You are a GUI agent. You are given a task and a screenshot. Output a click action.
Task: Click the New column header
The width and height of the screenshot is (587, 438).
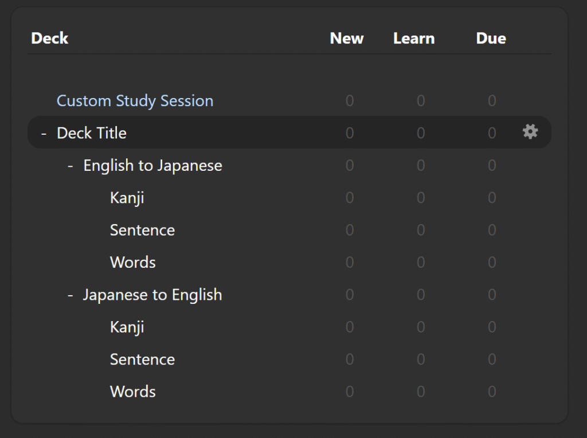coord(346,38)
